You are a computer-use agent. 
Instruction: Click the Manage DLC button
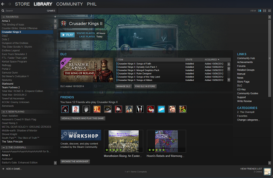point(123,86)
